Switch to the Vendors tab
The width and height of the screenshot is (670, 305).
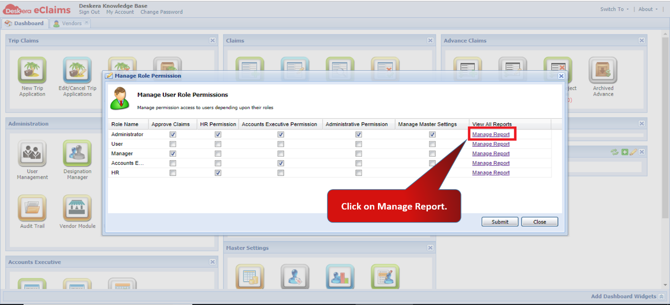(x=71, y=23)
